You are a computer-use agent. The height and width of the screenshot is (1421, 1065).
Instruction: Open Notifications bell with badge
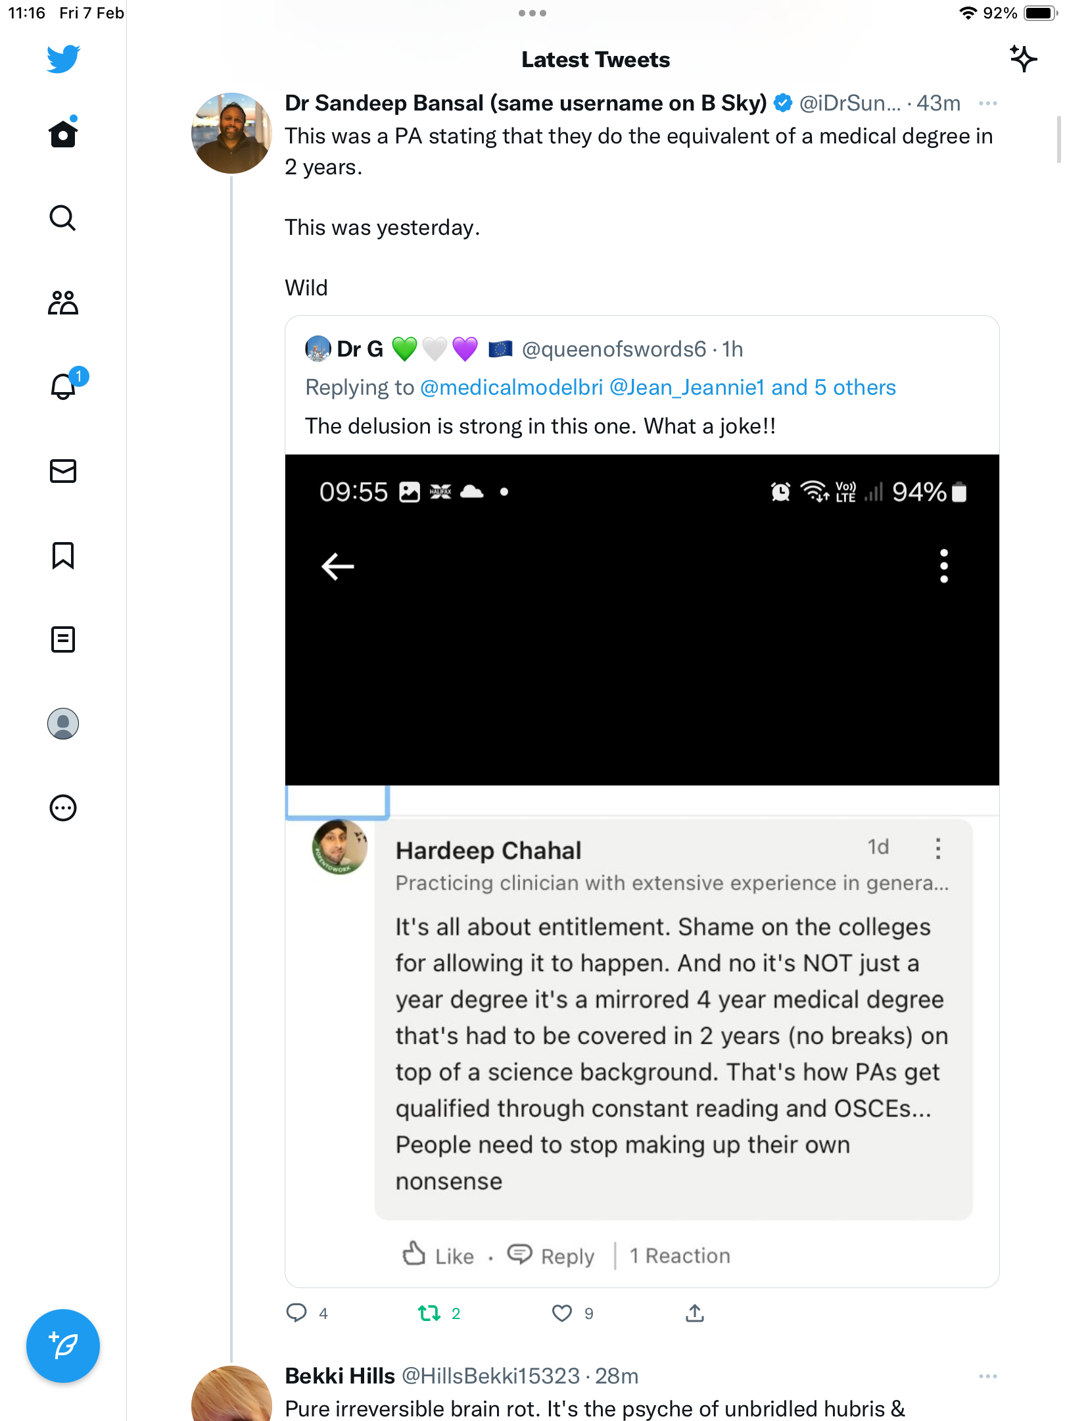click(x=65, y=385)
